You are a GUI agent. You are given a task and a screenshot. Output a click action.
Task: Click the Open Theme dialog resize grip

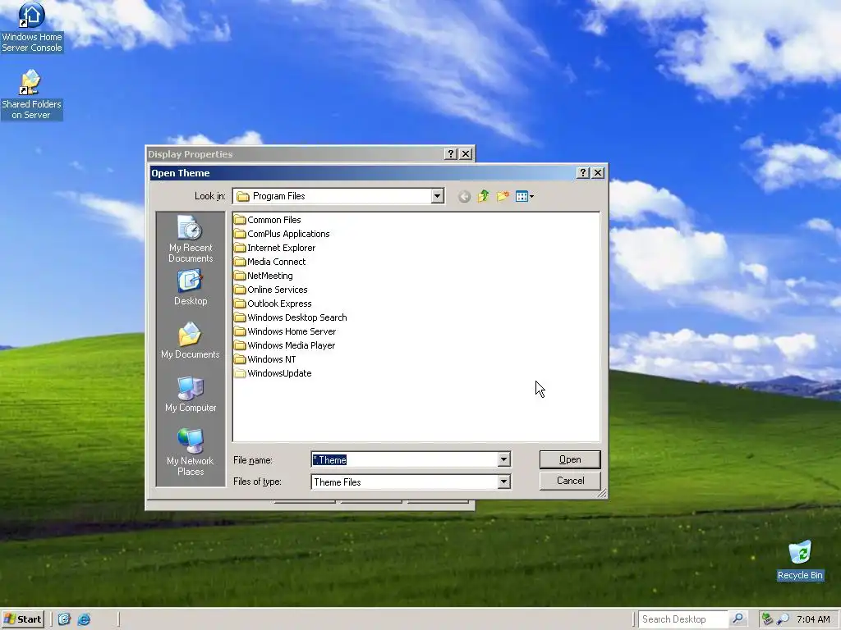click(602, 493)
